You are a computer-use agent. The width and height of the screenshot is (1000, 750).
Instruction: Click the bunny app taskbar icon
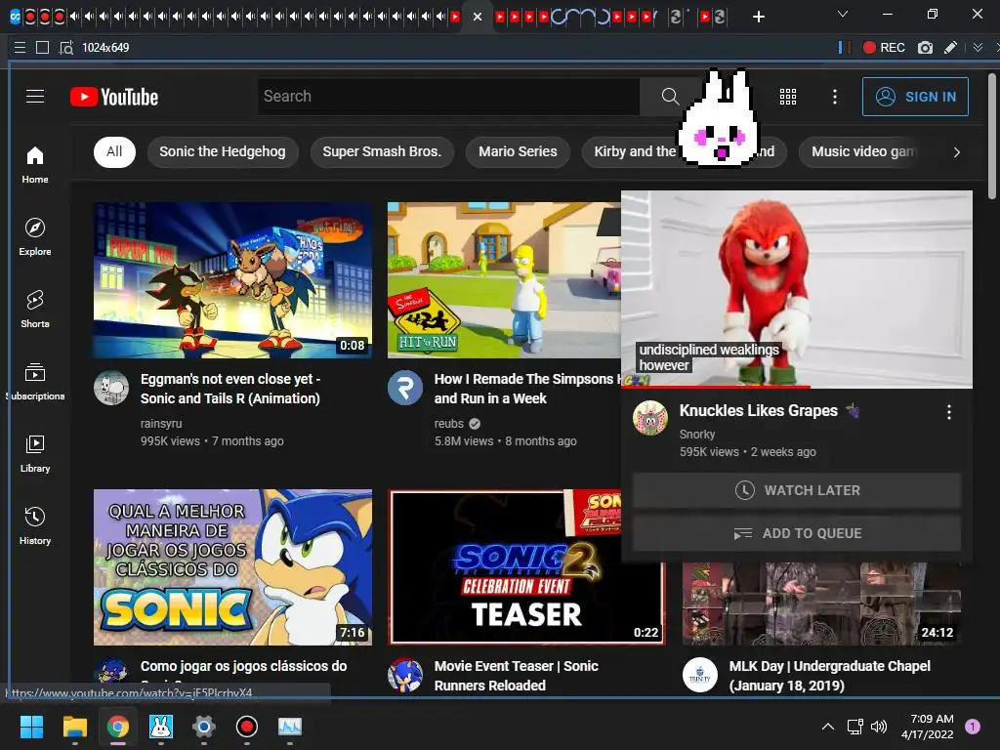[x=161, y=727]
